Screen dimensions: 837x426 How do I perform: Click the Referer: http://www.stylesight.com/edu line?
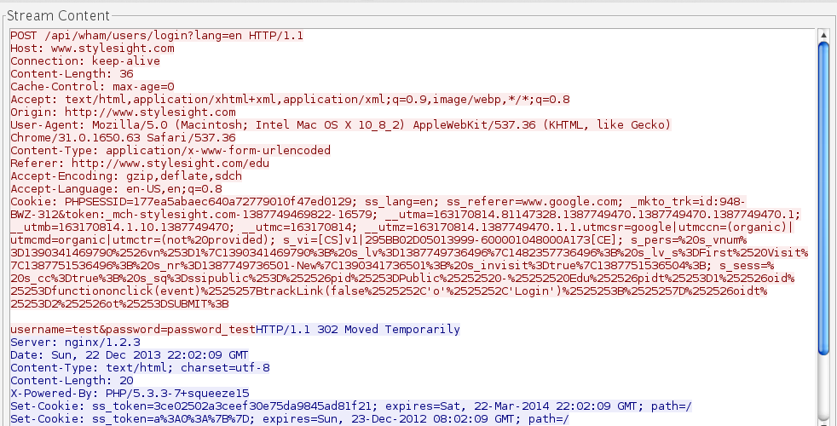(x=140, y=164)
